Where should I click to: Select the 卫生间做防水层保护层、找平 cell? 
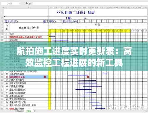[x=29, y=105]
